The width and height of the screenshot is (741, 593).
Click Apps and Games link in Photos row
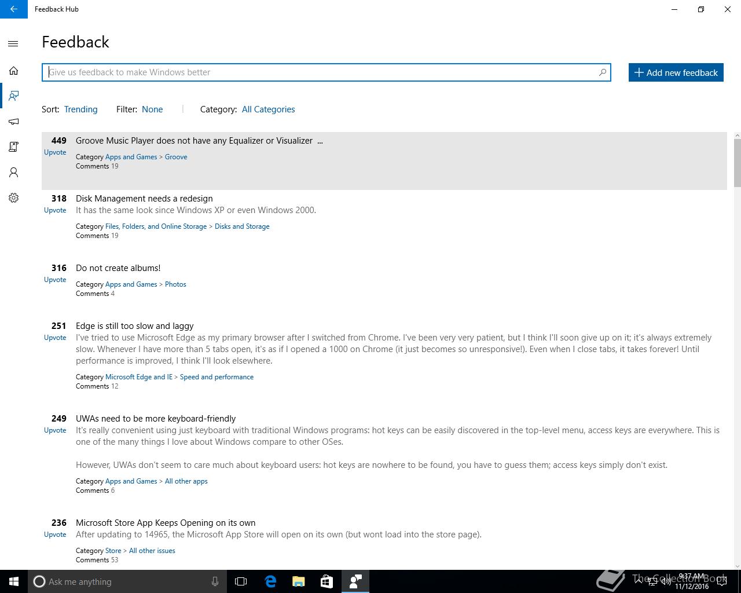click(131, 284)
